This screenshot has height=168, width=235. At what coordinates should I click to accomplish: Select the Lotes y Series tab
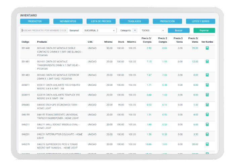tap(200, 21)
